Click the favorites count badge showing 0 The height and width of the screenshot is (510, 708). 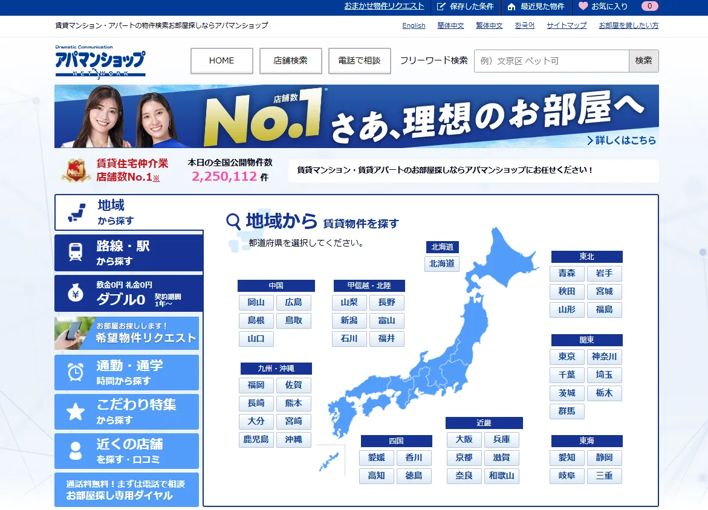point(649,6)
